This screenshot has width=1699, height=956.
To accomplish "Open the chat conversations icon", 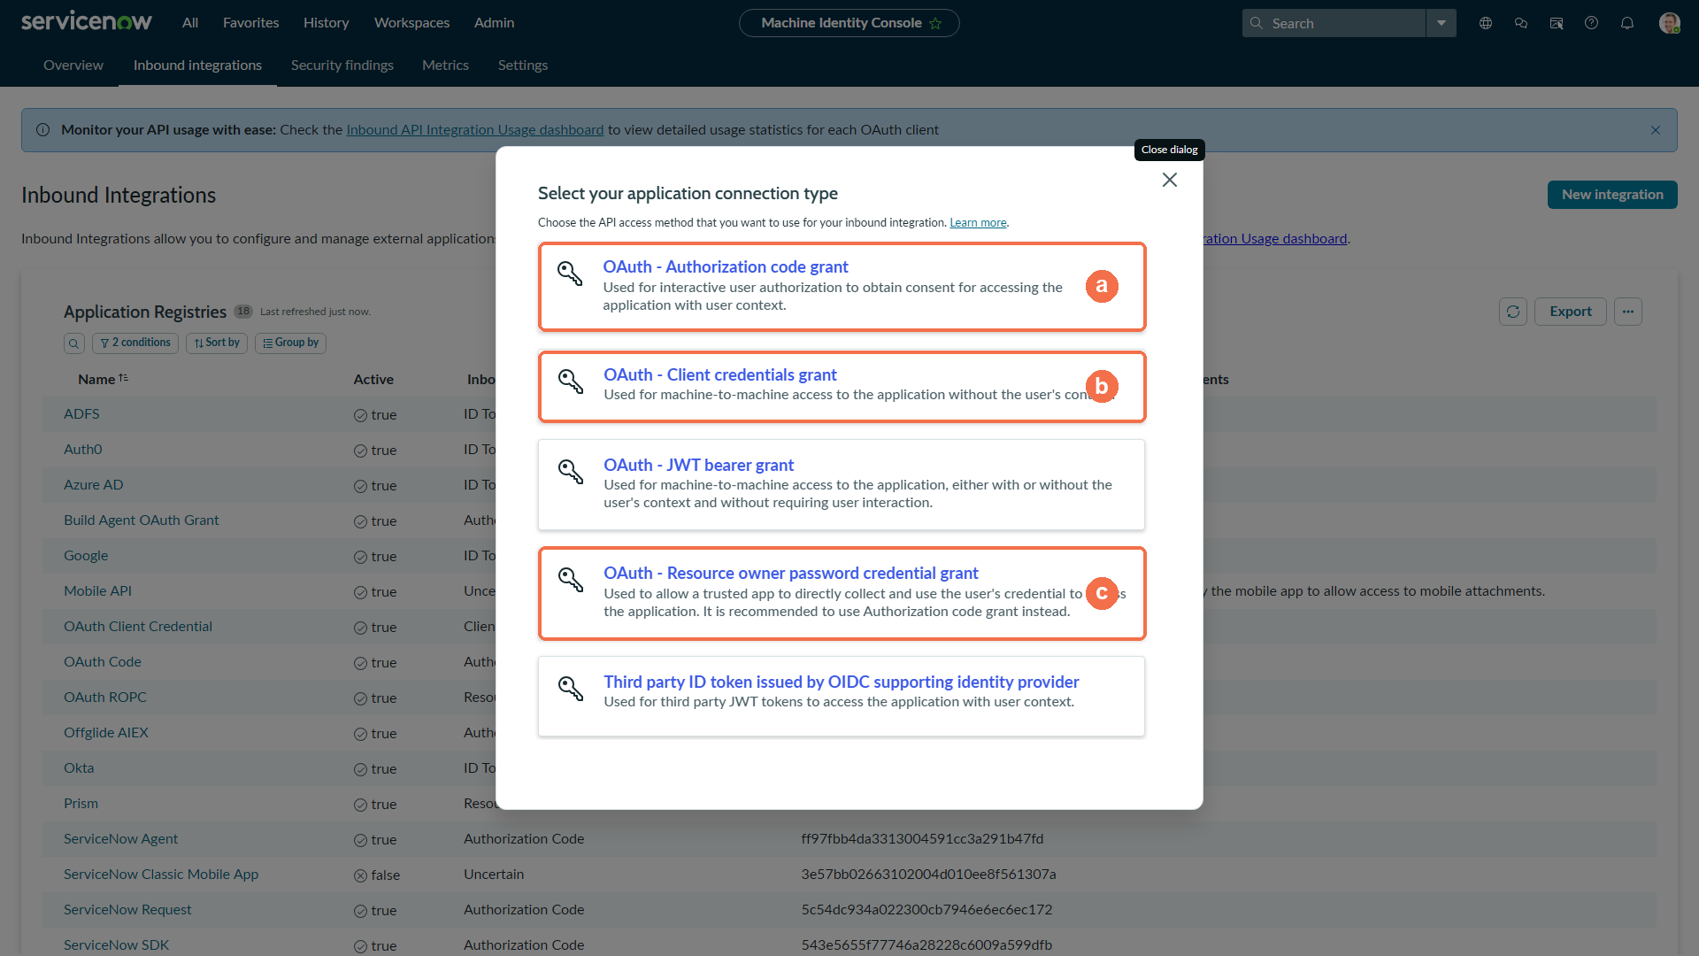I will [1521, 23].
